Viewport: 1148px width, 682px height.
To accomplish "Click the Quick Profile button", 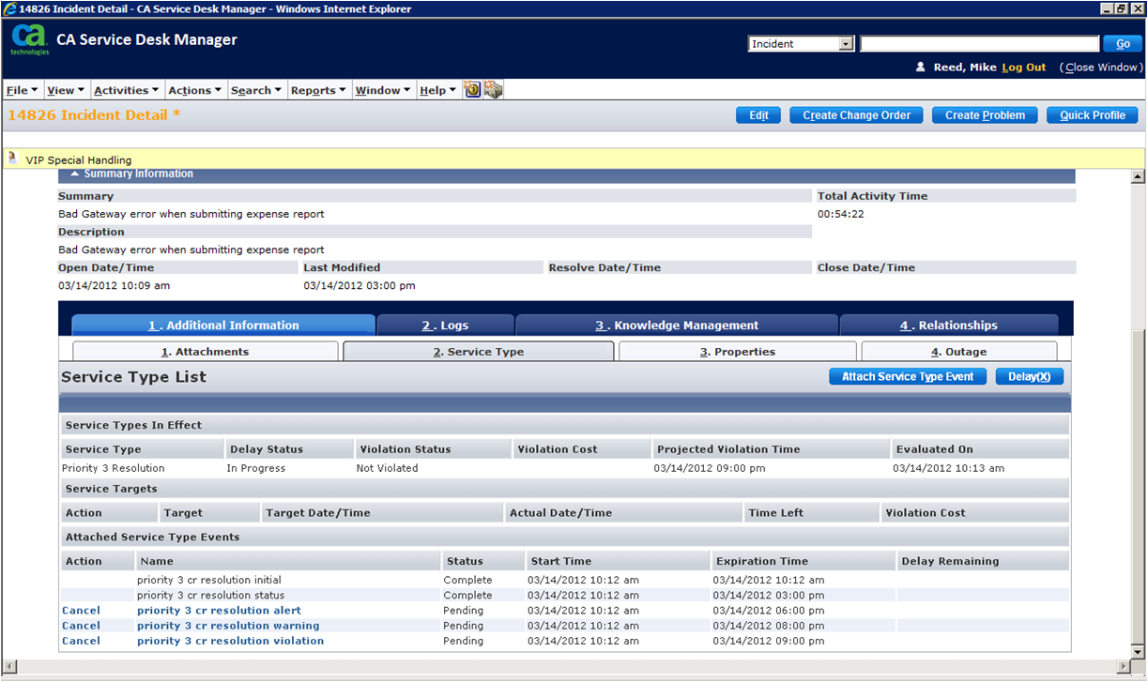I will click(x=1093, y=115).
